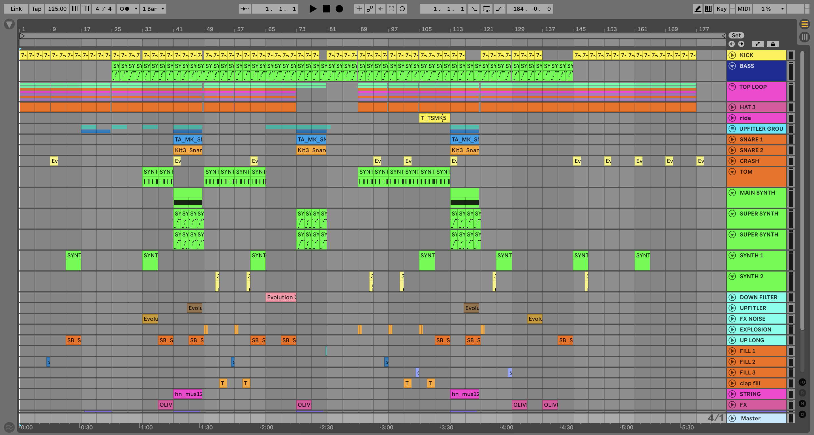Enable the Arrangement Loop switch

pos(486,9)
